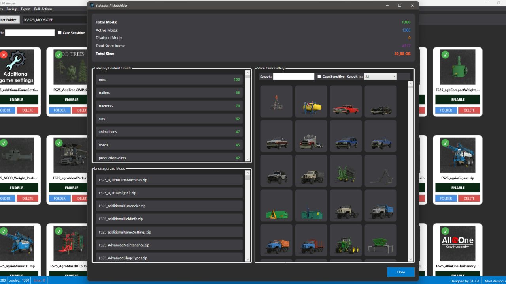The image size is (506, 284).
Task: Select FS25_0_TerraFarmMachines.zip in Uncategorized Mods
Action: (x=169, y=179)
